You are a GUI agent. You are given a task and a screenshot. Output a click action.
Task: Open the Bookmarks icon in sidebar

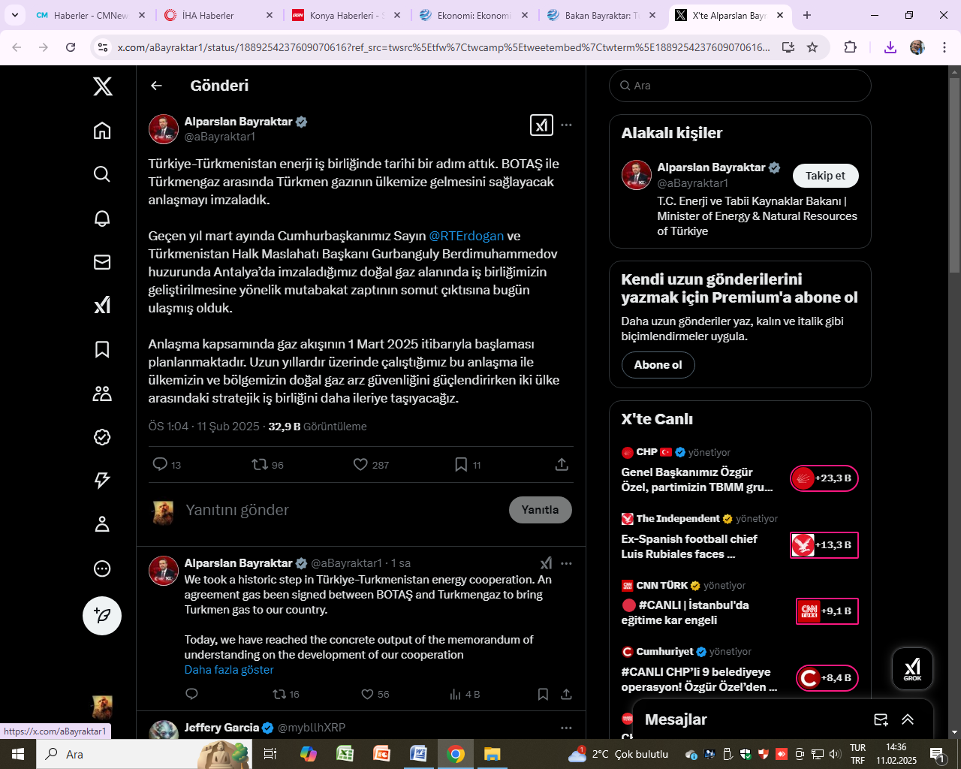pyautogui.click(x=102, y=349)
